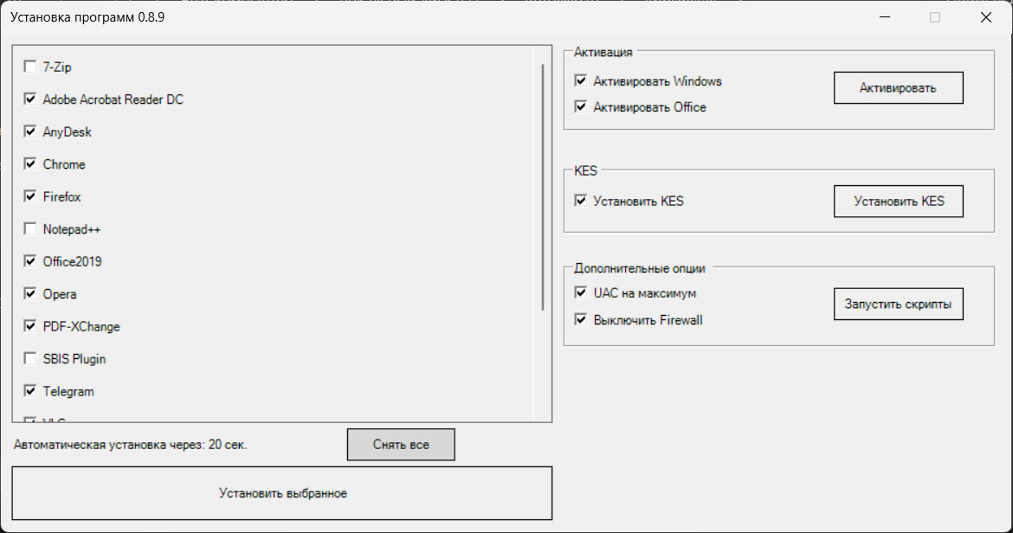
Task: Uncheck the Chrome checkbox
Action: 29,164
